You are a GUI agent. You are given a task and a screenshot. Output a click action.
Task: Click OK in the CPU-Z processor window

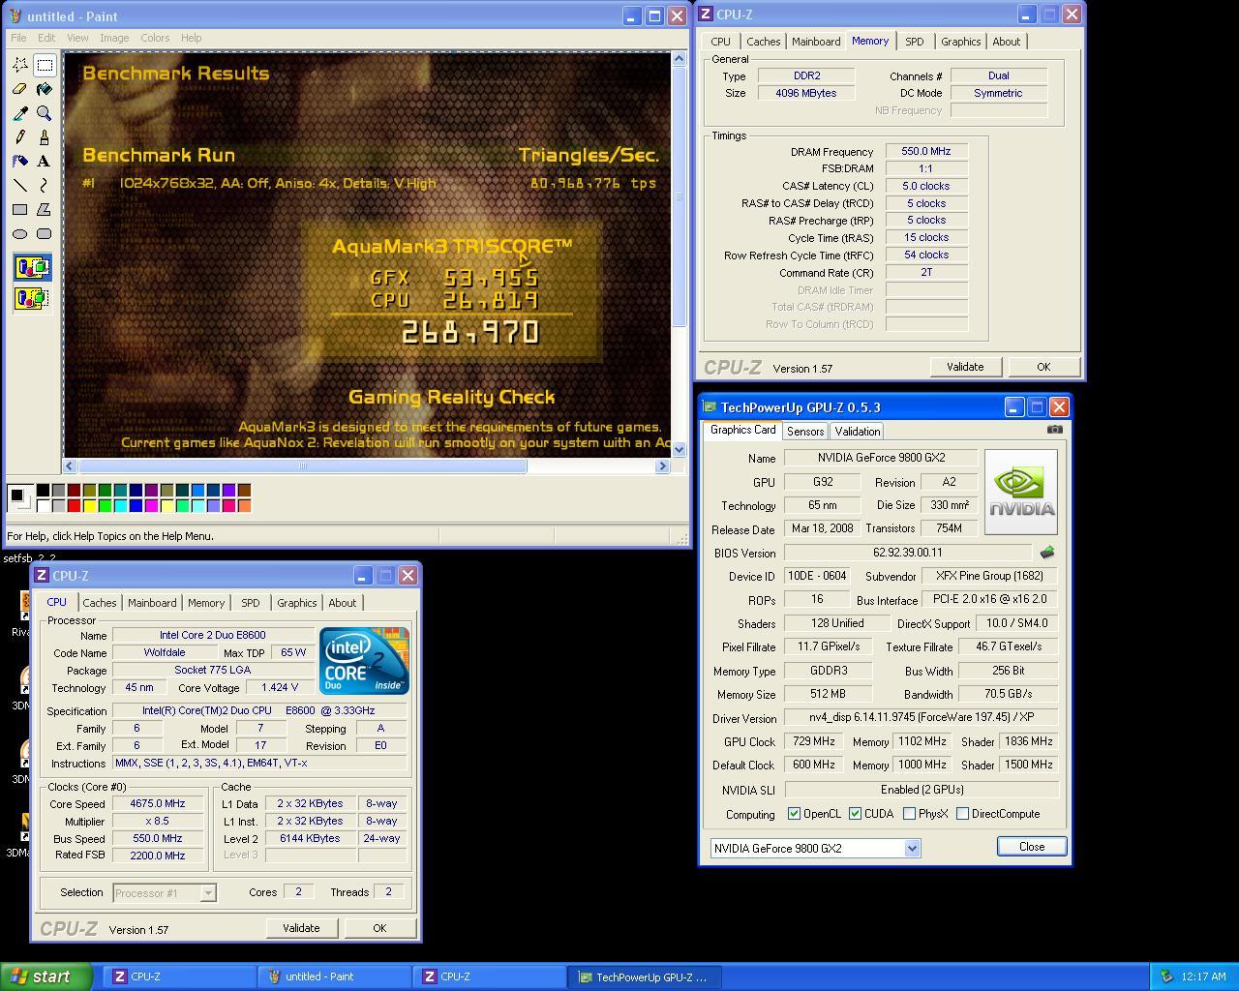coord(379,928)
